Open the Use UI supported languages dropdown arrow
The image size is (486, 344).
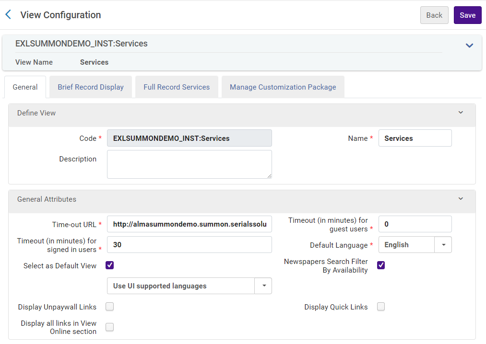click(x=263, y=286)
